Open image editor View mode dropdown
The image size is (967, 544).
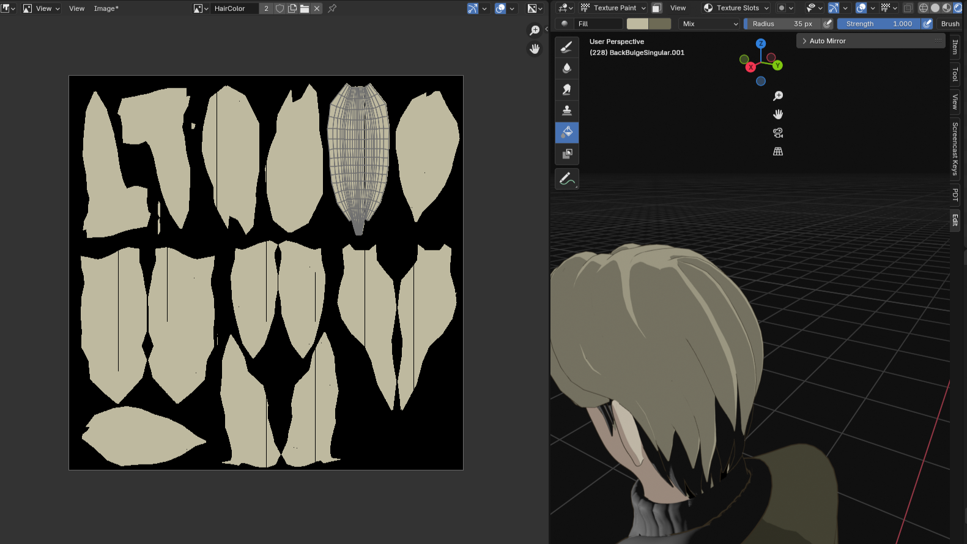click(x=42, y=9)
